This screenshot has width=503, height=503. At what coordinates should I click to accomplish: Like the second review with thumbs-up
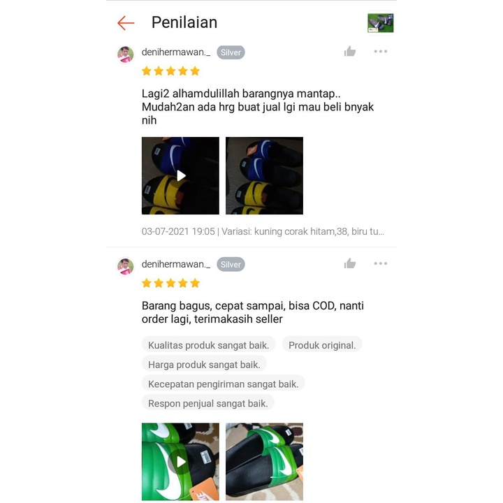350,263
